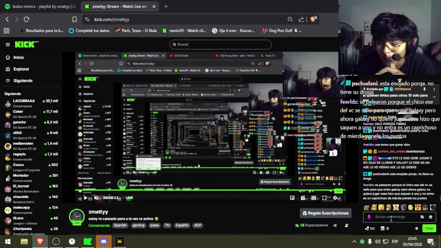Switch to the Spotify todos normis tab

(41, 7)
